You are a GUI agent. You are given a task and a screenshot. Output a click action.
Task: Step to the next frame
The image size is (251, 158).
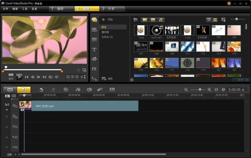[x=38, y=77]
